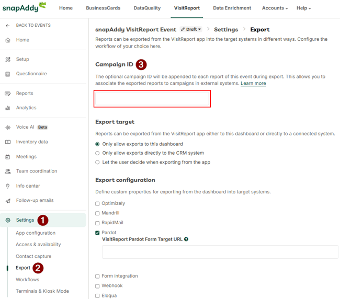Click the Home house icon in sidebar
Image resolution: width=340 pixels, height=299 pixels.
tap(8, 40)
